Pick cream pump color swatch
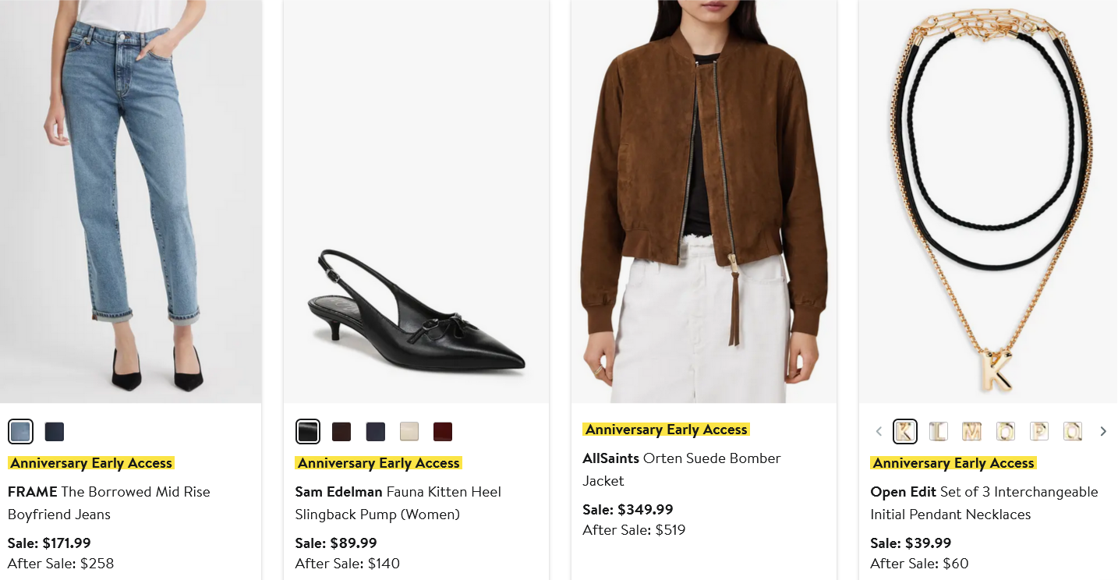Viewport: 1118px width, 580px height. coord(409,431)
